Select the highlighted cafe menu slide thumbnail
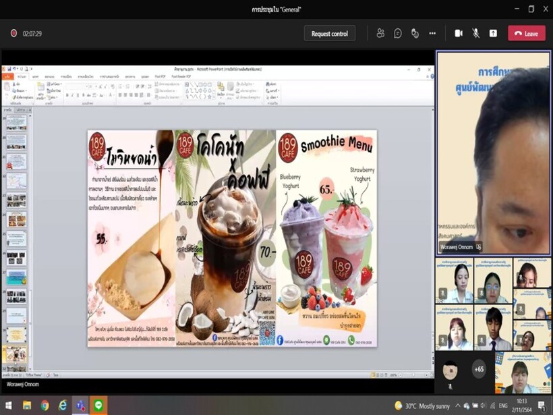 click(16, 354)
